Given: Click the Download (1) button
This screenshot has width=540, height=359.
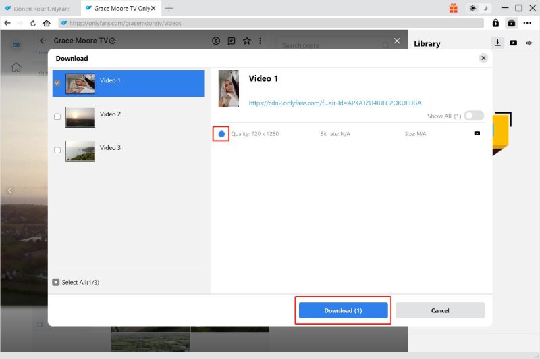Looking at the screenshot, I should coord(344,310).
